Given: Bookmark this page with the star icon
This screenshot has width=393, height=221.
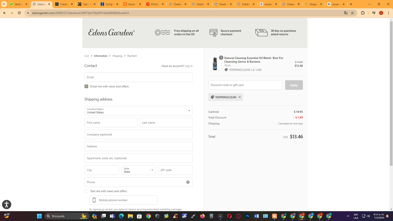Looking at the screenshot, I should 352,13.
